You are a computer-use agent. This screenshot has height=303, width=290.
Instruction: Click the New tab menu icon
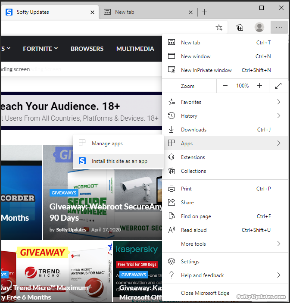(172, 42)
